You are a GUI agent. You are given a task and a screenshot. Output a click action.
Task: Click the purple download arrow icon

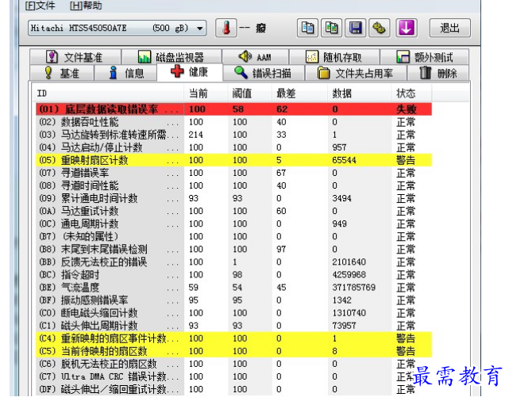(x=406, y=28)
